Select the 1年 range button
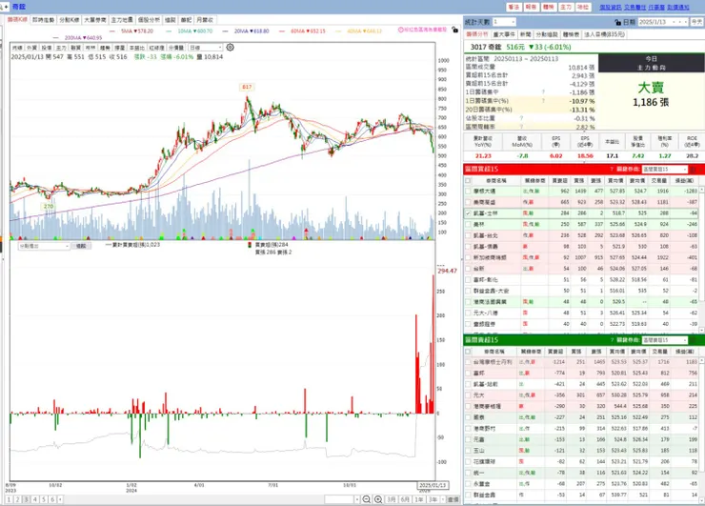Screen dimensions: 705x506 [x=419, y=499]
